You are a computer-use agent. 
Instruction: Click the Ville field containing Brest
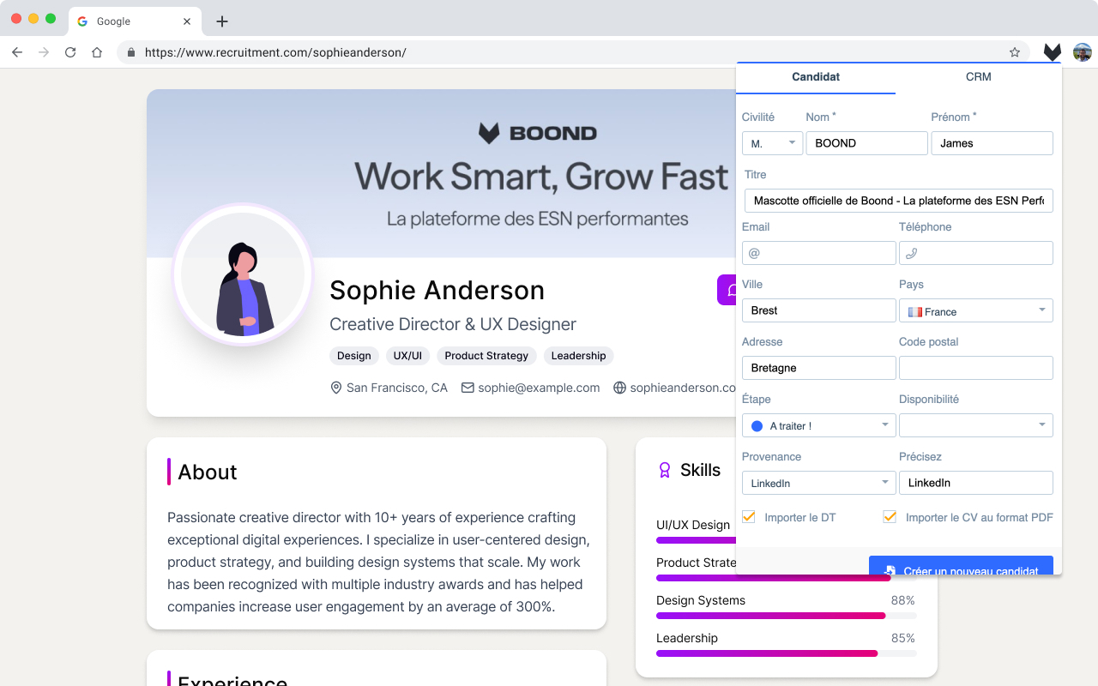pyautogui.click(x=818, y=310)
